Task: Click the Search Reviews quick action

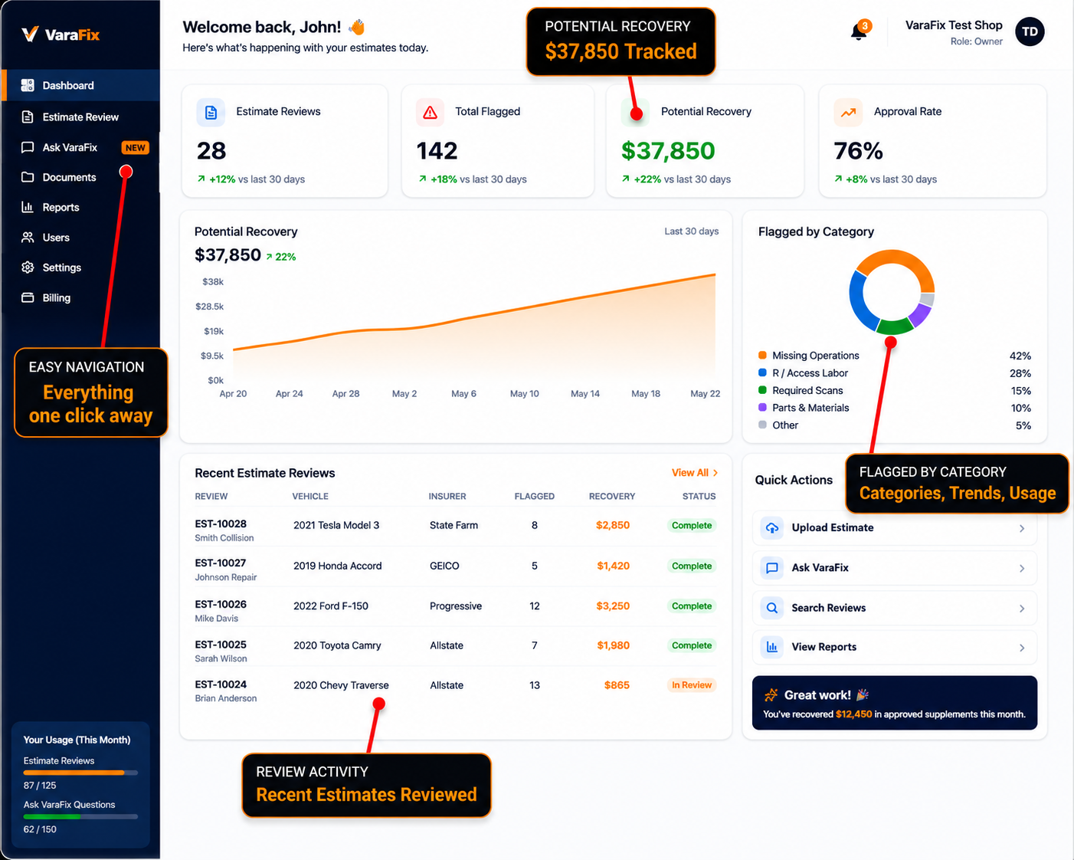Action: 895,608
